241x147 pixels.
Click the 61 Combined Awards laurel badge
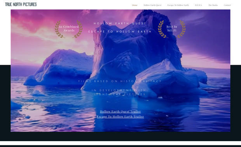pyautogui.click(x=69, y=29)
